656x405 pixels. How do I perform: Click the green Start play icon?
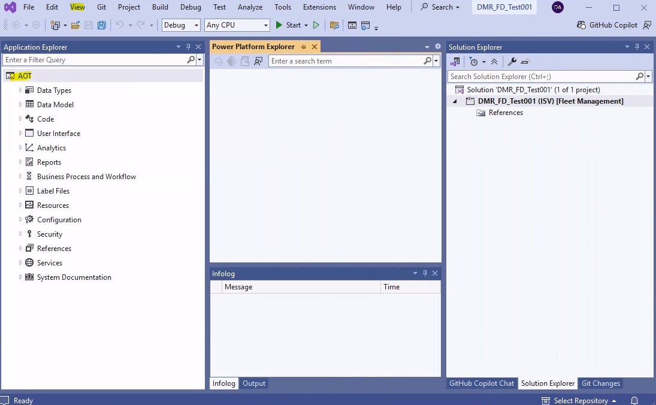(x=279, y=25)
